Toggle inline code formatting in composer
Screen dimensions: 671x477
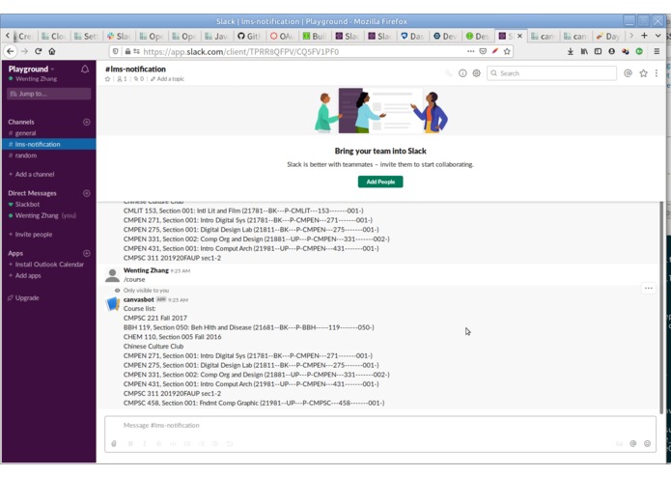point(173,443)
